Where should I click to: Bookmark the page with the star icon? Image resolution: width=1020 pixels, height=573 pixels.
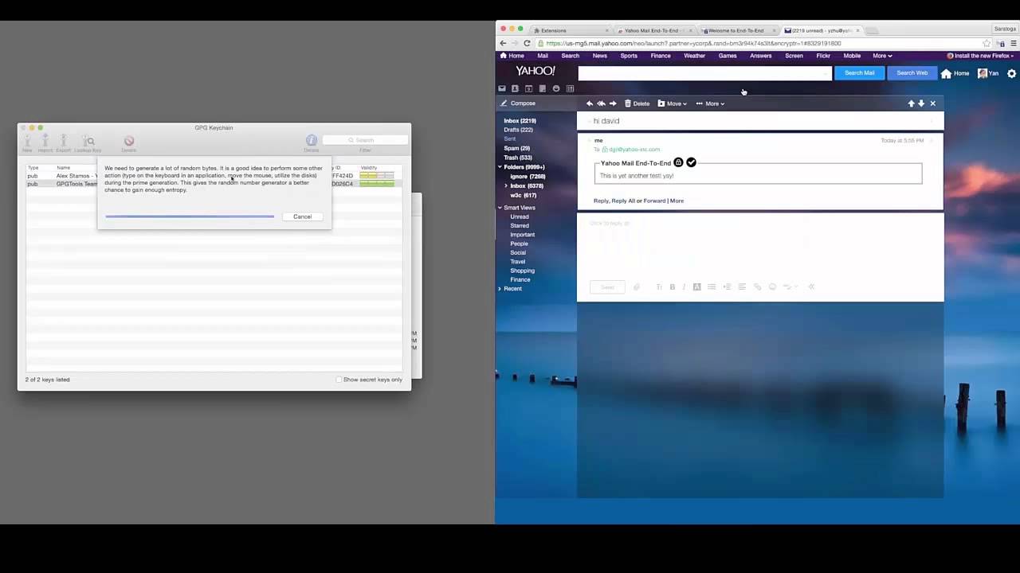point(987,43)
